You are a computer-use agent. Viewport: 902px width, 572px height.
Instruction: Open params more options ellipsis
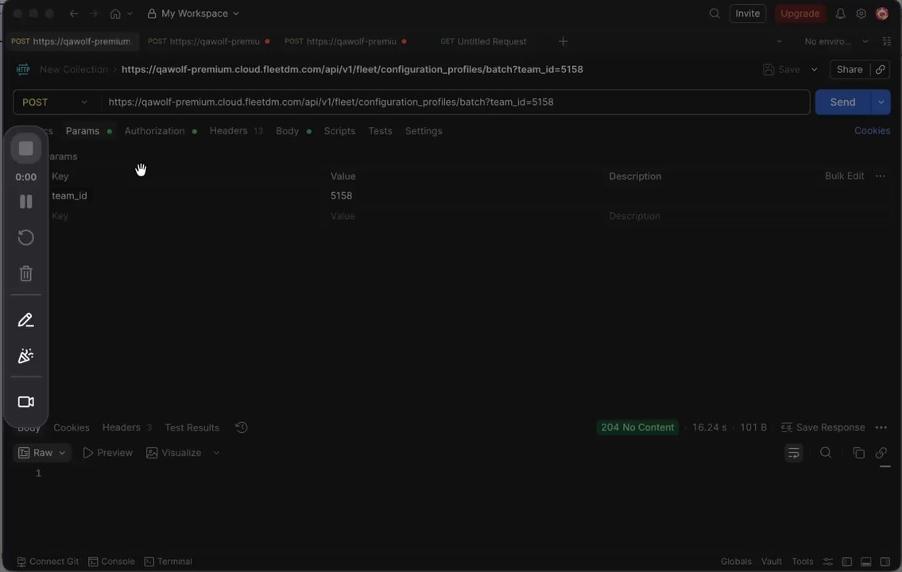click(880, 176)
